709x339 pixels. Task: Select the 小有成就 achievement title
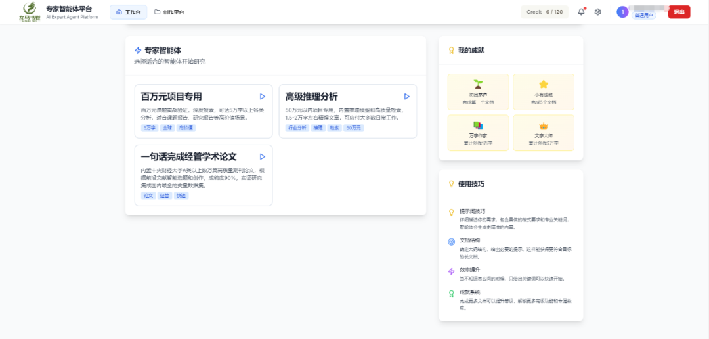click(x=544, y=95)
